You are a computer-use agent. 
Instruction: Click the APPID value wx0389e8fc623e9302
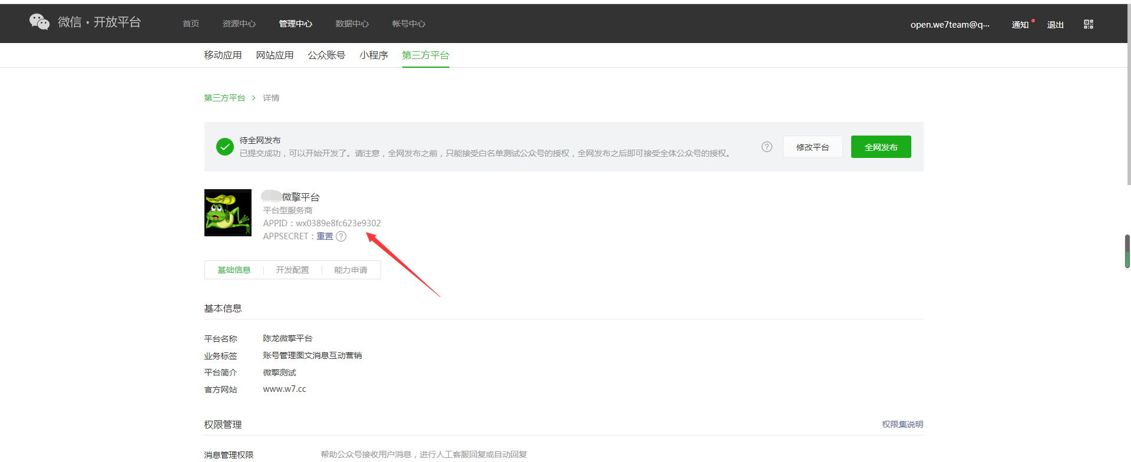[338, 223]
